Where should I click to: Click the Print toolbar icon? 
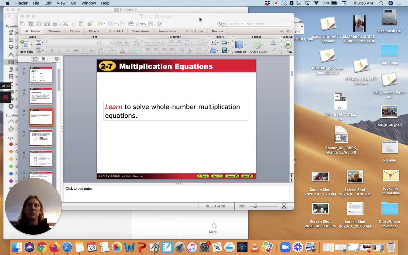tap(55, 24)
